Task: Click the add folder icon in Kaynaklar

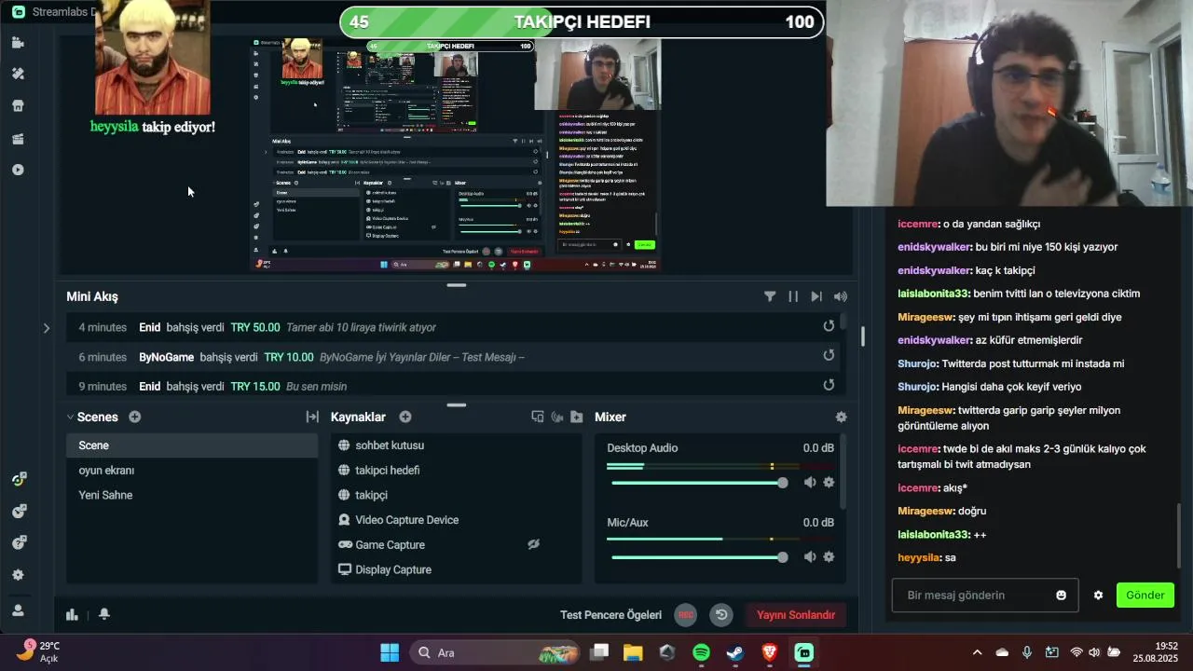Action: pos(577,417)
